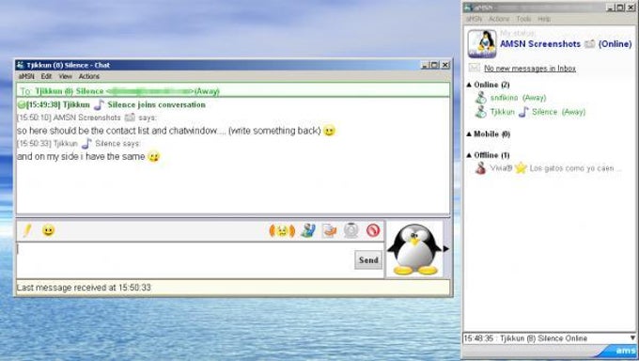Click the AMSN Screenshots penguin avatar

coord(482,43)
